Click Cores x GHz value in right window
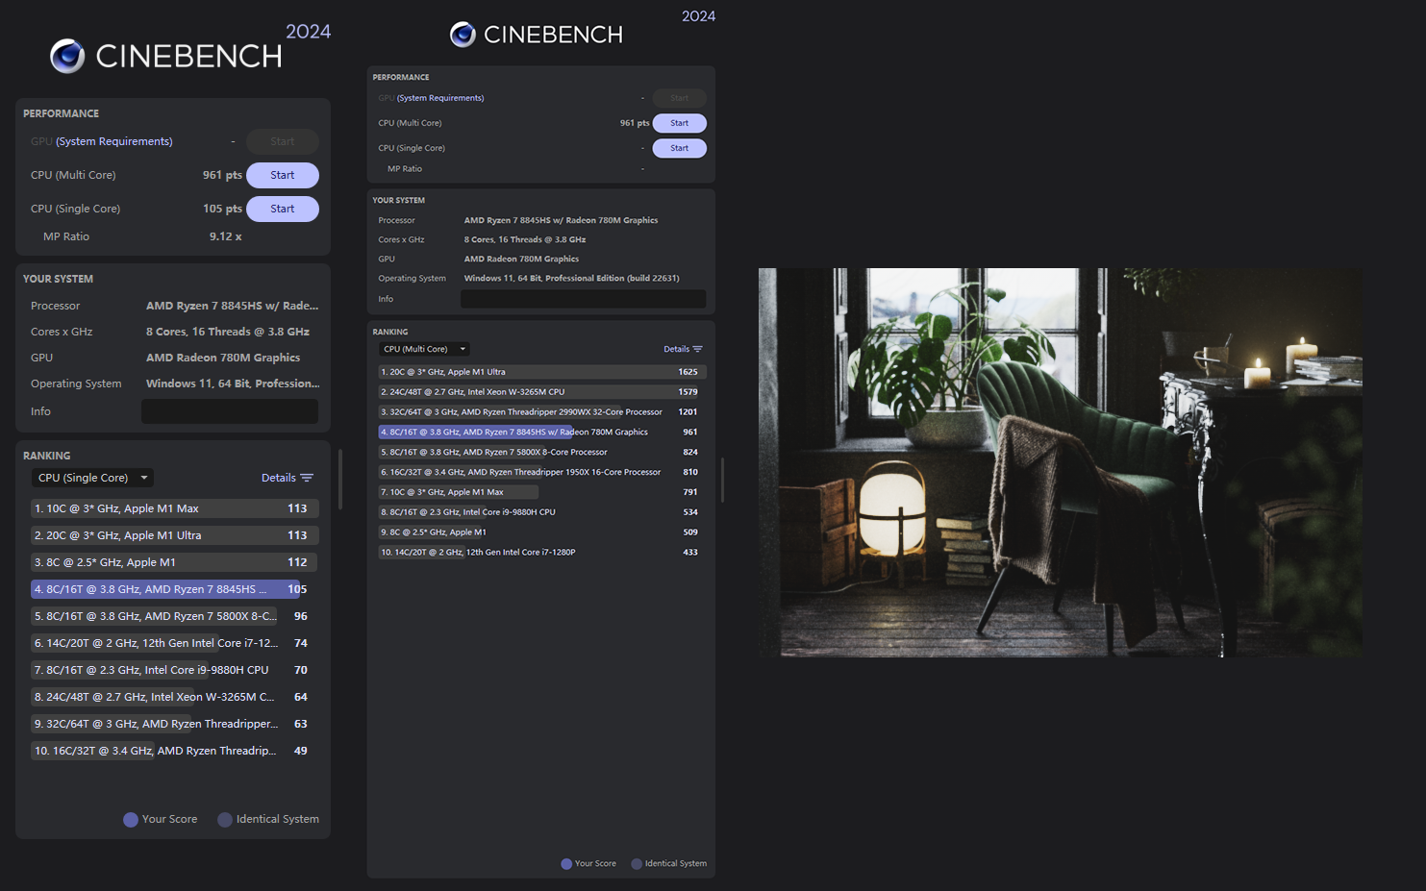The width and height of the screenshot is (1426, 891). point(525,239)
